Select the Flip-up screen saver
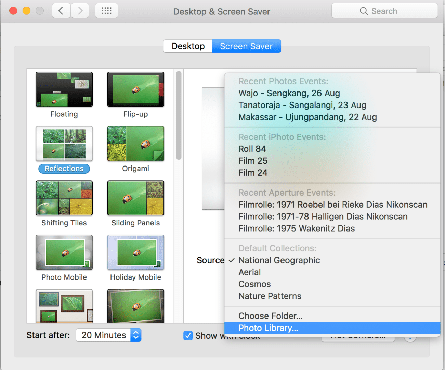Screen dimensions: 445x370 coord(135,89)
